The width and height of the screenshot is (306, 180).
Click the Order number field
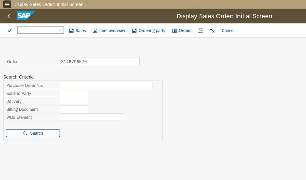pos(100,61)
